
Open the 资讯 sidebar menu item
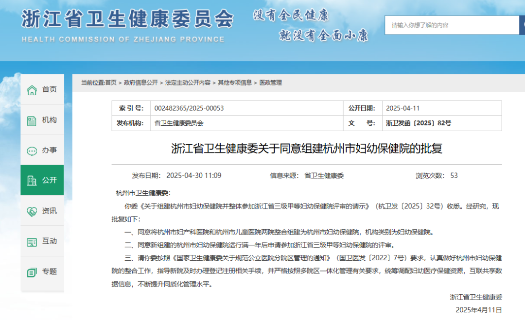coord(42,211)
